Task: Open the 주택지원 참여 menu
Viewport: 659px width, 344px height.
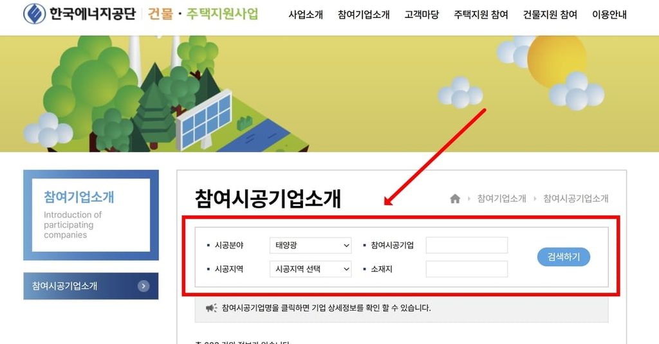Action: pos(481,15)
